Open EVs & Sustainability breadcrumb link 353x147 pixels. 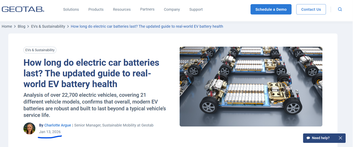[x=48, y=26]
